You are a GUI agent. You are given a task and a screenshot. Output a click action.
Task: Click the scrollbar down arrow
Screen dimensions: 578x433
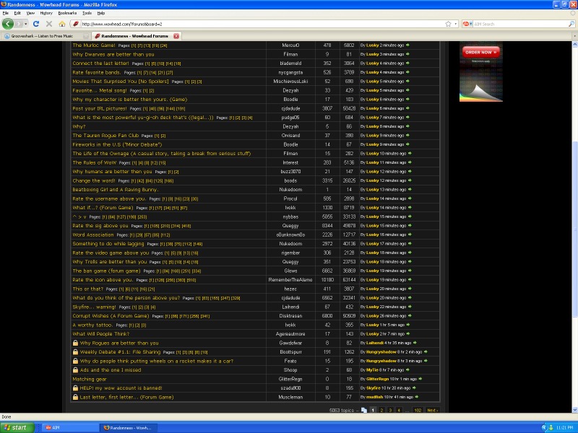[x=574, y=409]
